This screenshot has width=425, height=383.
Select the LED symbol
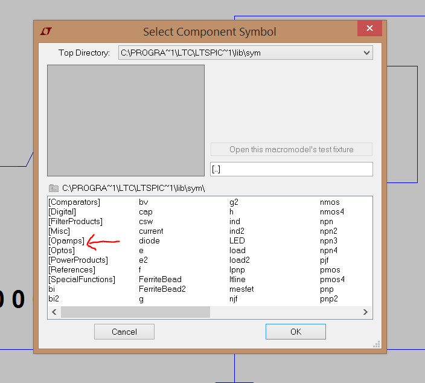tap(237, 241)
